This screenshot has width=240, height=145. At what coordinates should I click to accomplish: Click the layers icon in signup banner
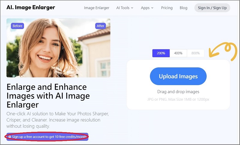(10, 137)
